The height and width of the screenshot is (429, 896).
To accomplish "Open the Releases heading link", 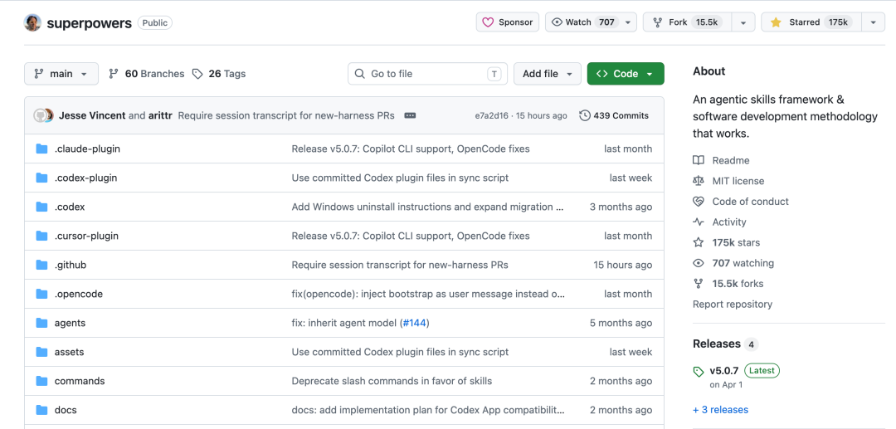I will 717,344.
